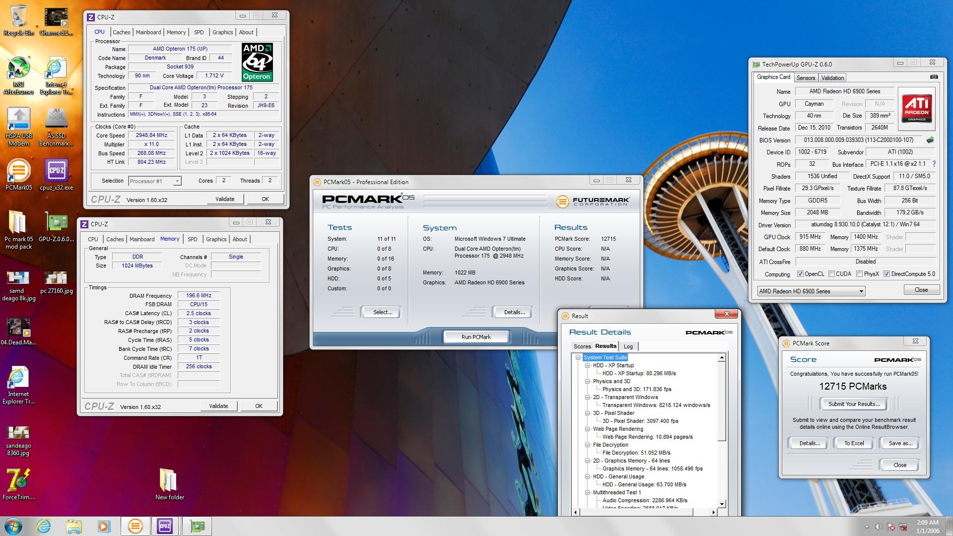Click the GPU-Z BIOS save chip icon
953x536 pixels.
click(x=930, y=140)
